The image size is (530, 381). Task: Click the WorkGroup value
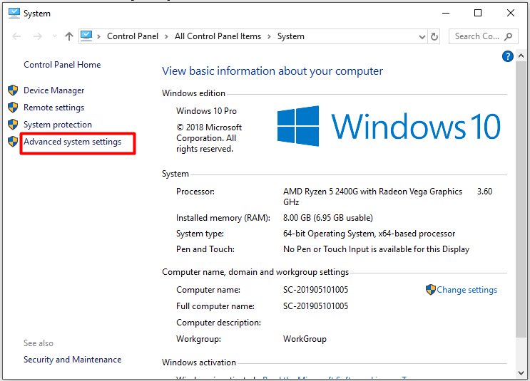click(305, 339)
